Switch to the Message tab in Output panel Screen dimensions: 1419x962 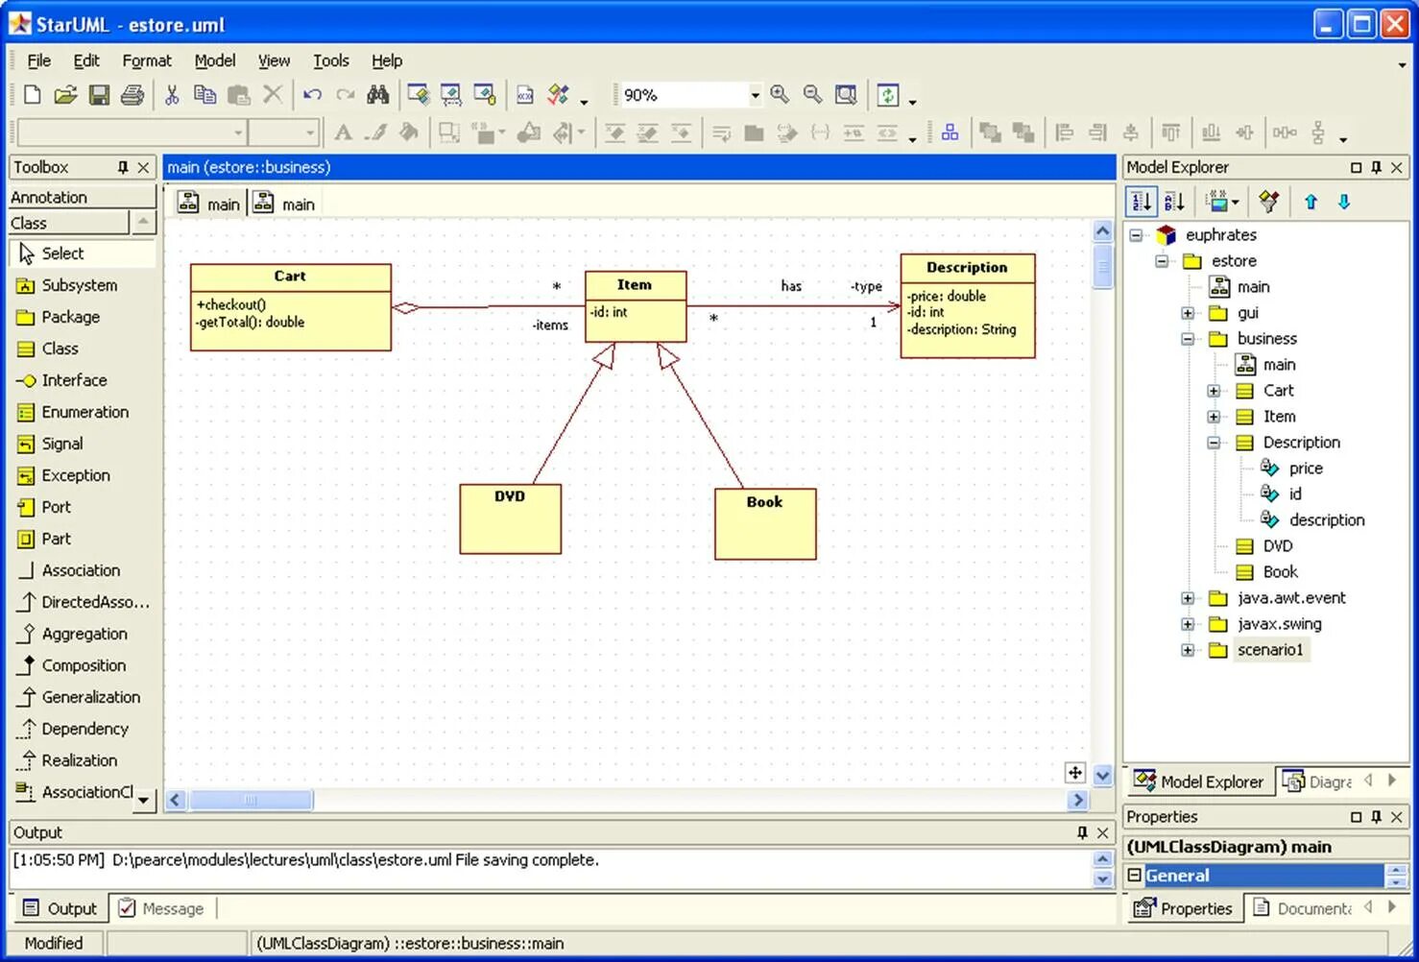click(x=173, y=907)
